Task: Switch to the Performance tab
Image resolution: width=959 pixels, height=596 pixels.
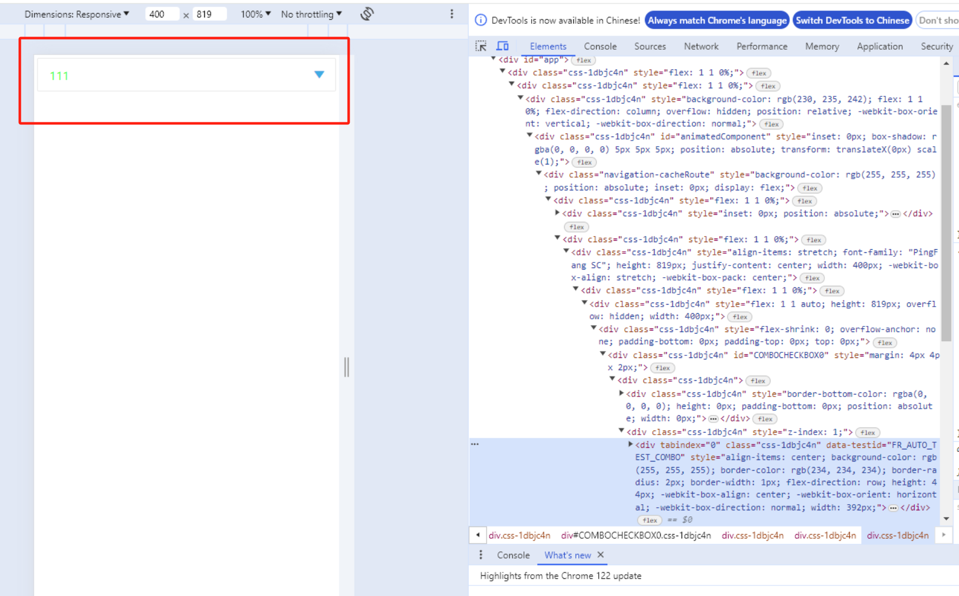Action: pyautogui.click(x=762, y=46)
